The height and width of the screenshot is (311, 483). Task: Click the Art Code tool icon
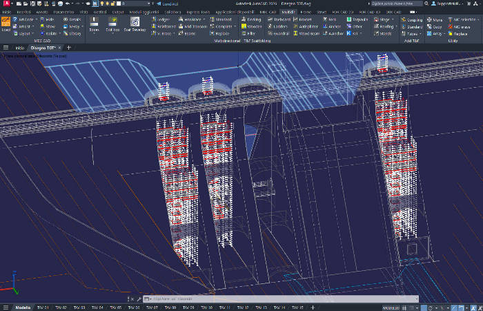point(14,19)
